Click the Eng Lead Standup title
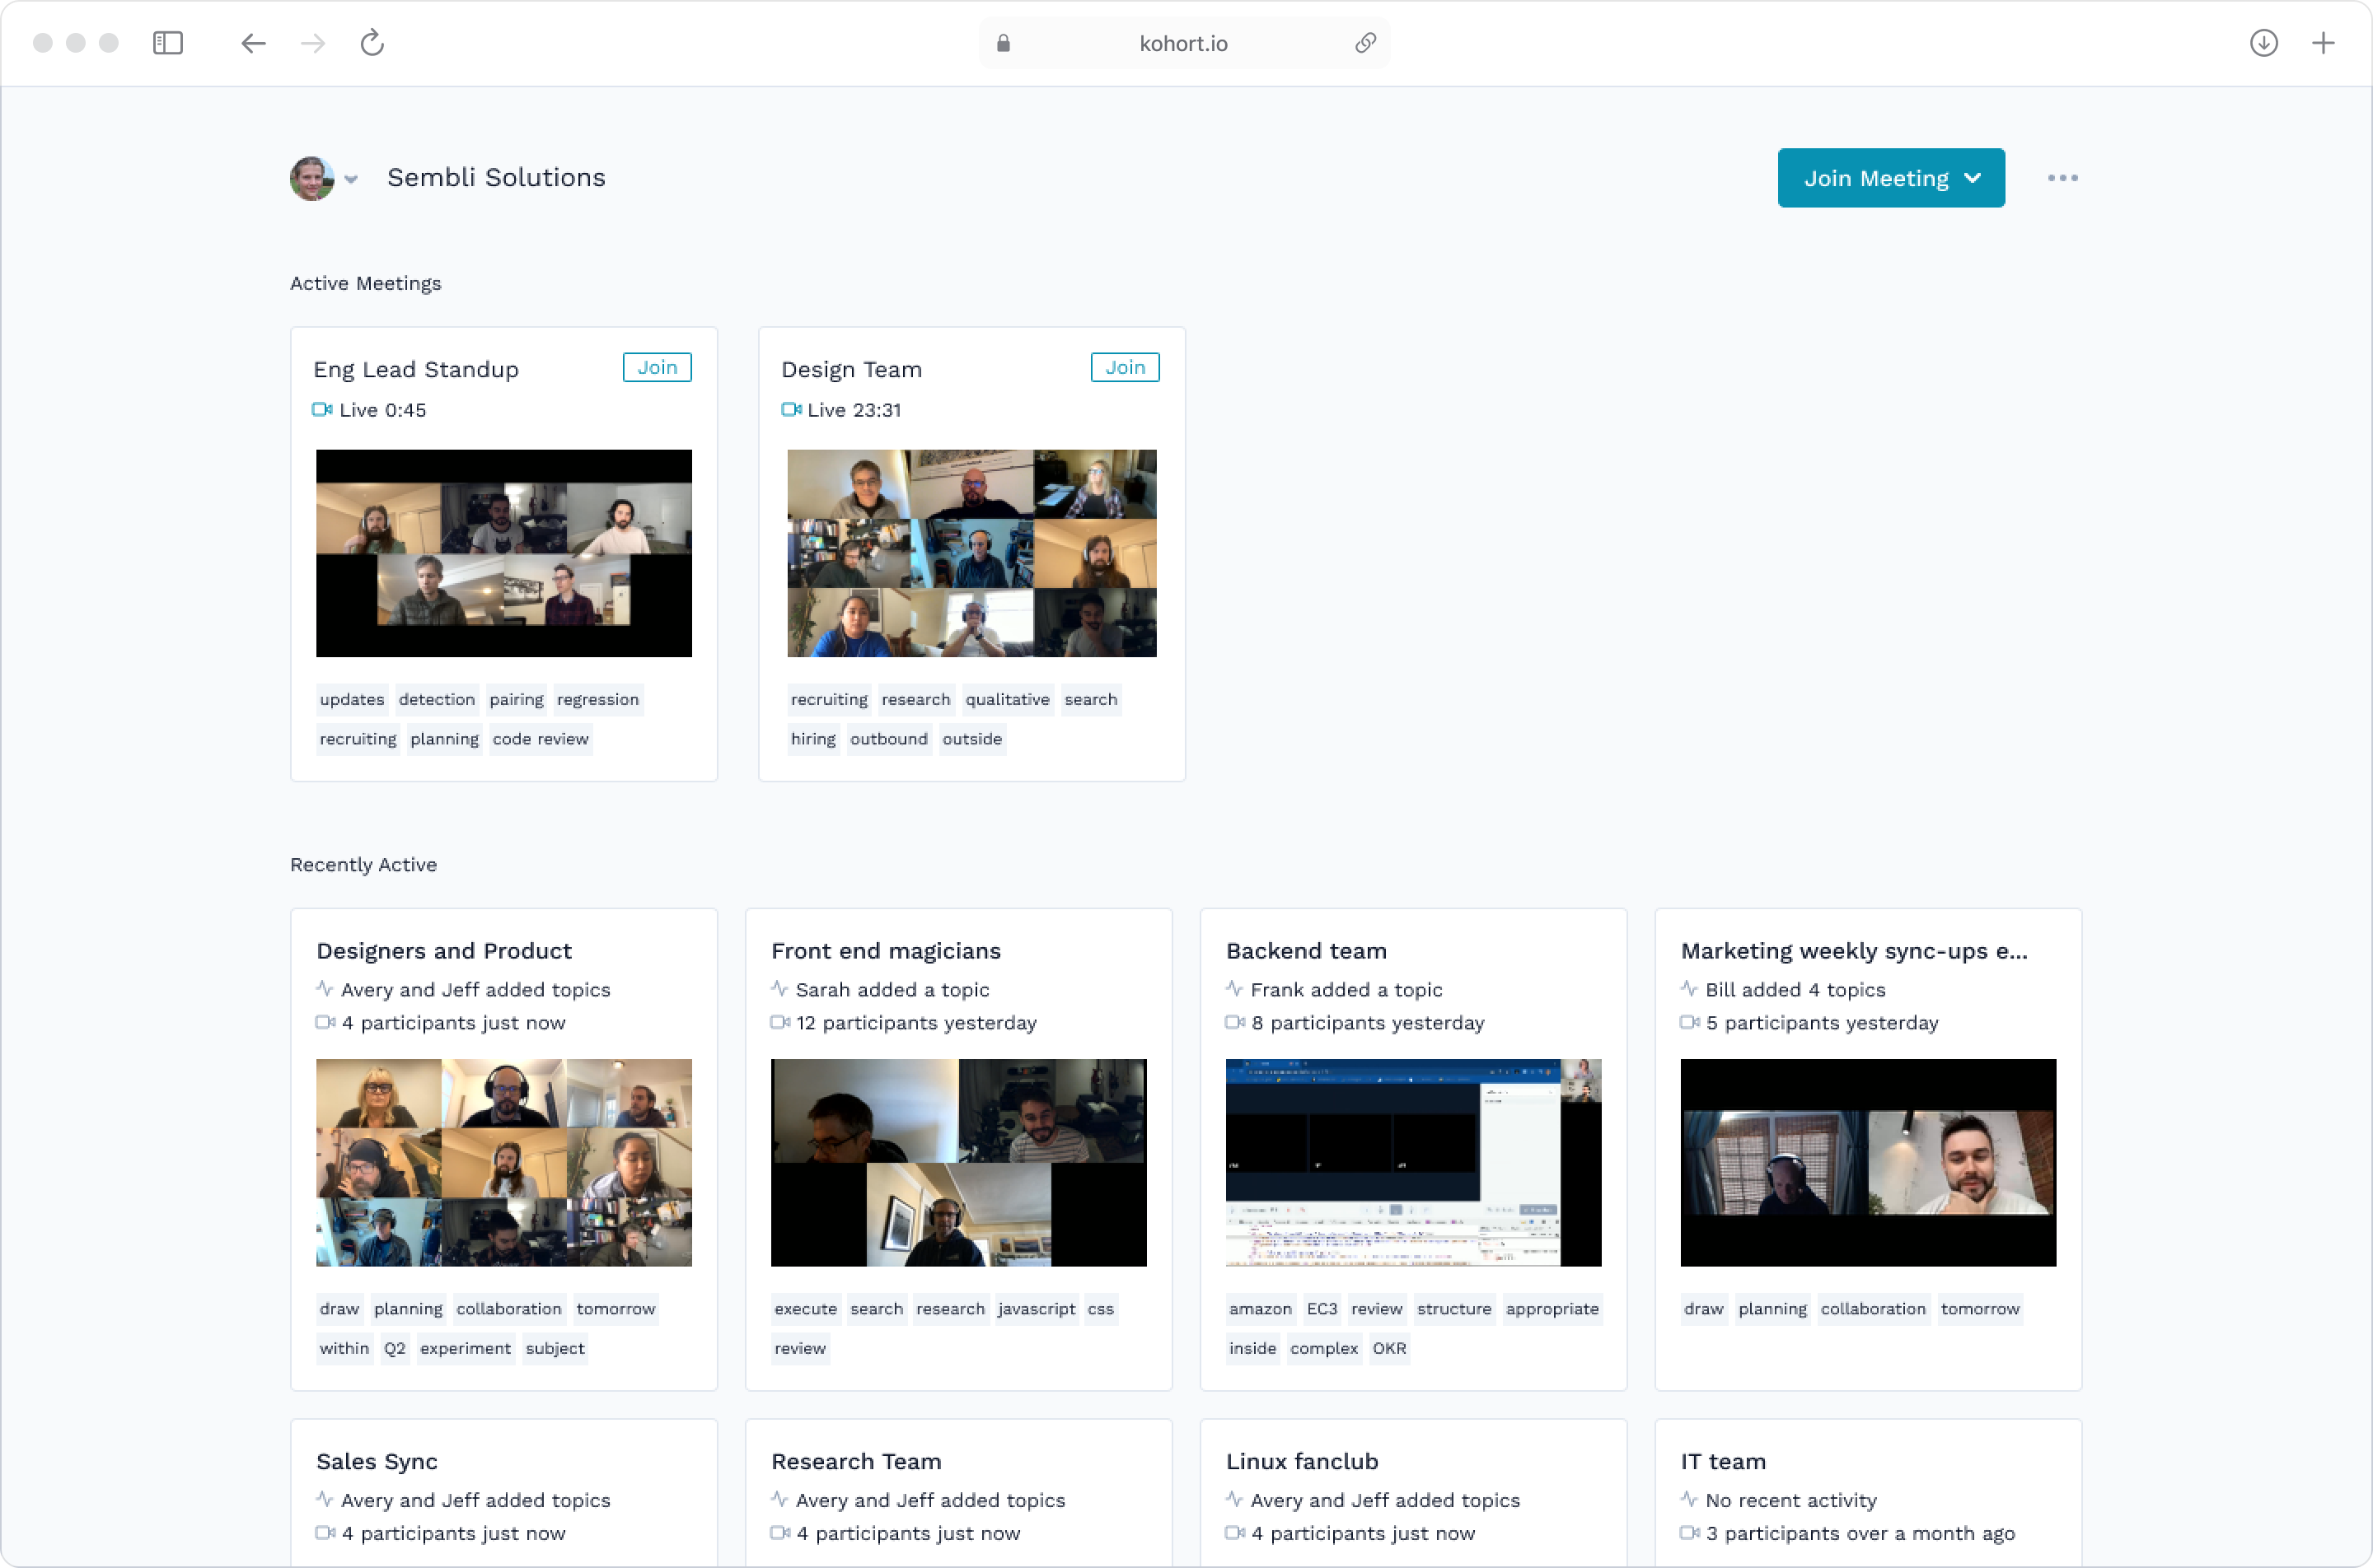 (416, 370)
